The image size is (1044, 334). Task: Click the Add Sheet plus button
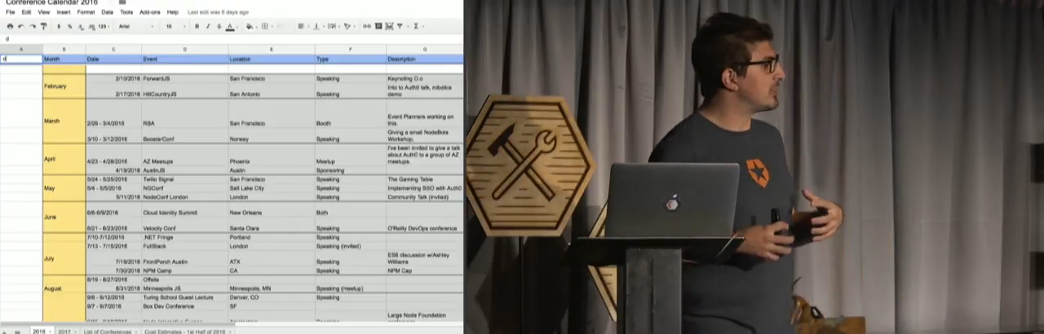pyautogui.click(x=4, y=332)
